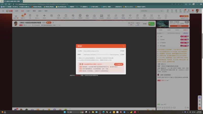
Task: Open watch history clock icon
Action: click(168, 11)
